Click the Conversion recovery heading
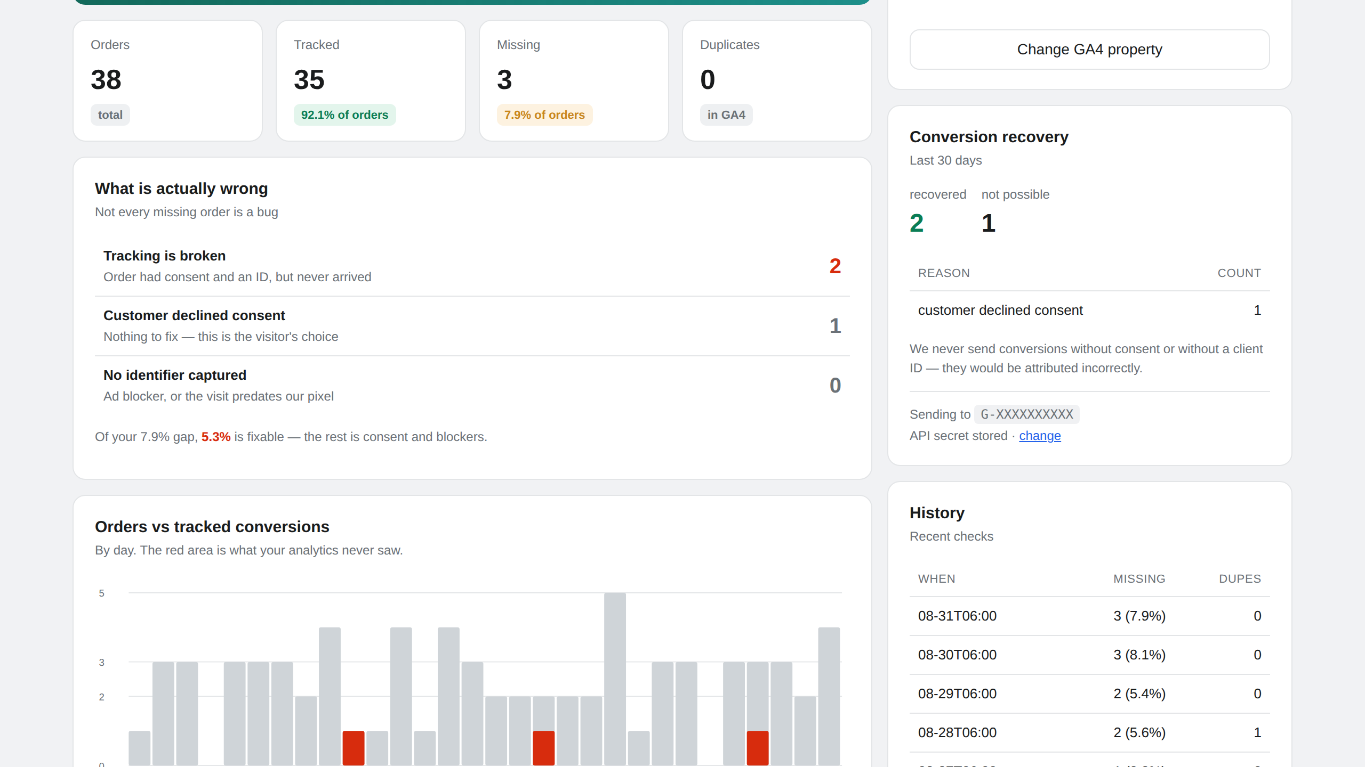 (x=989, y=137)
